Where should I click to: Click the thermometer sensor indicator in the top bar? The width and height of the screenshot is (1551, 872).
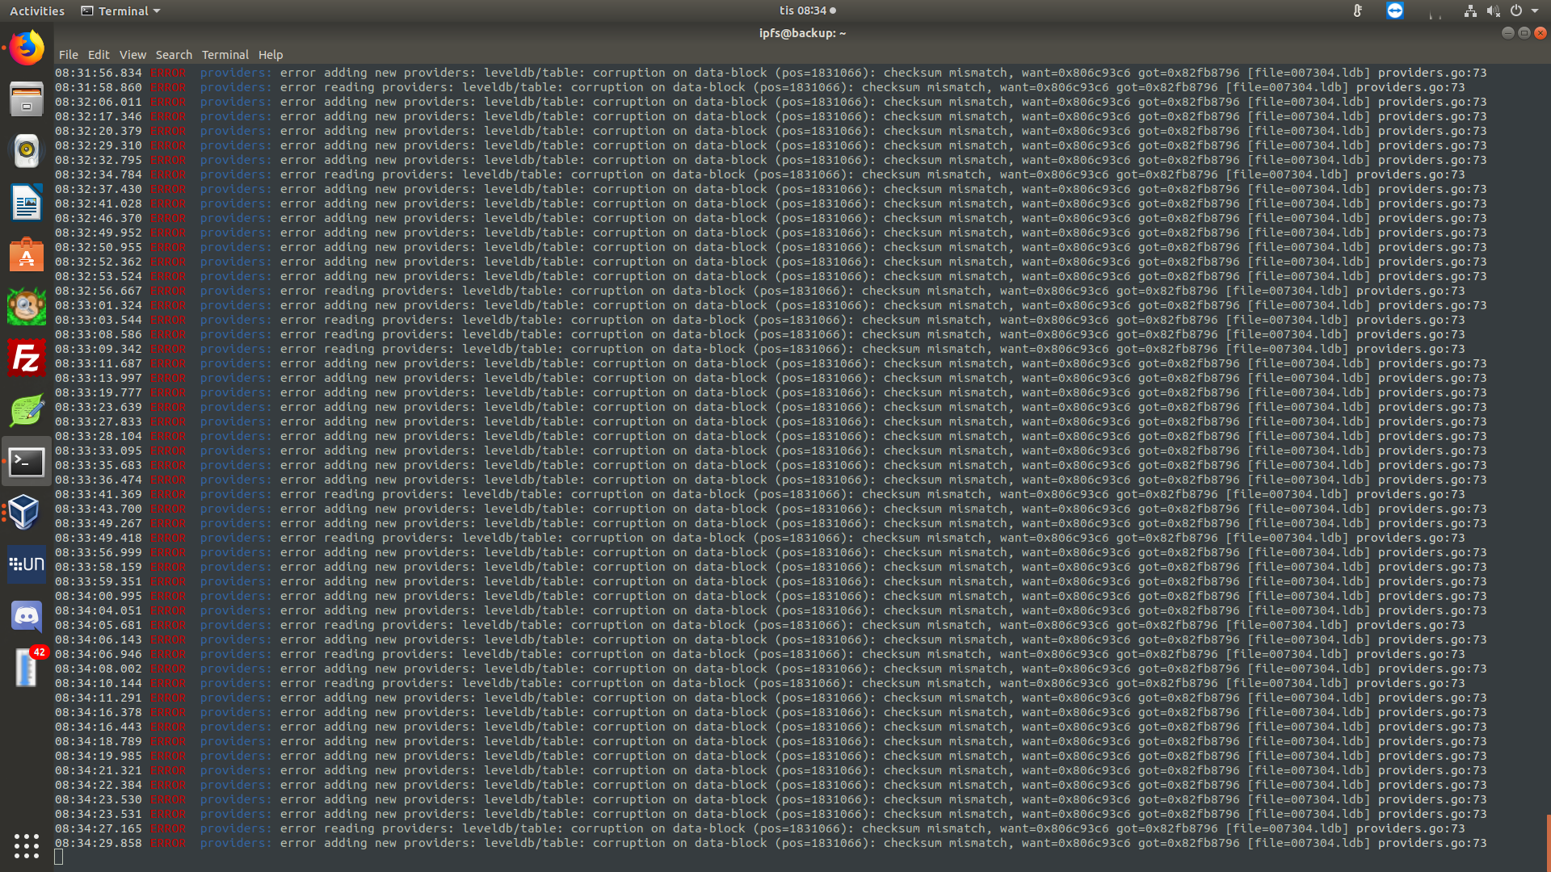(1358, 10)
